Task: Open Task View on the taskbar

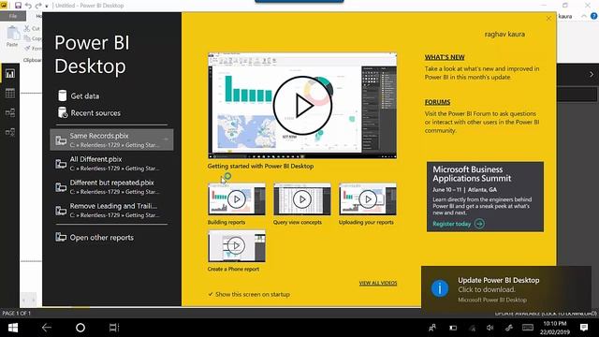Action: point(114,328)
